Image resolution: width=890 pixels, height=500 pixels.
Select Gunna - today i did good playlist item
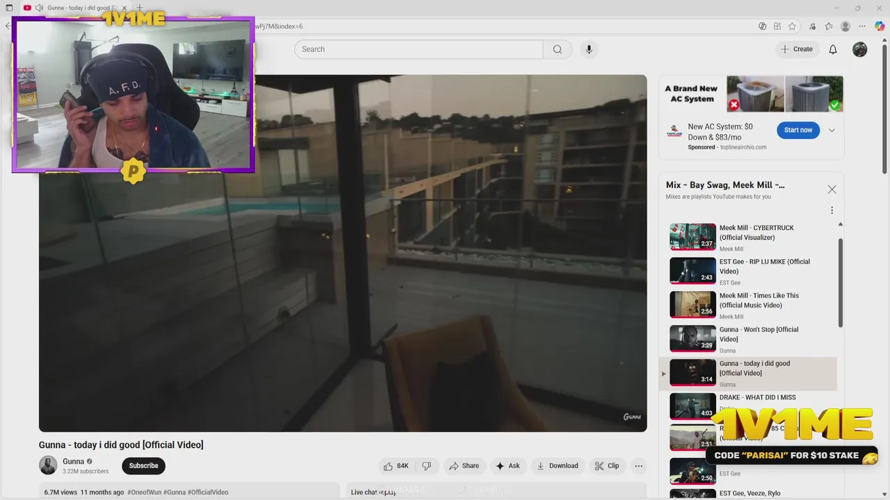[x=748, y=374]
